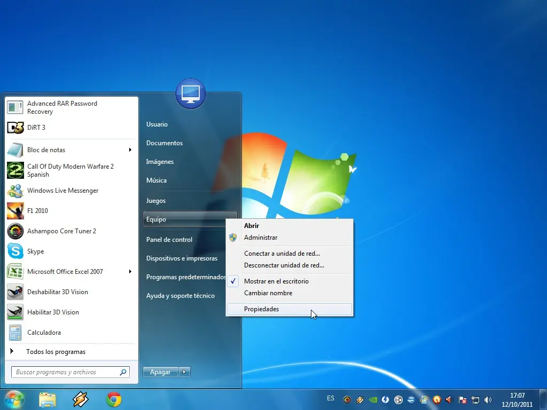Open Winamp from taskbar
The height and width of the screenshot is (410, 547).
pos(81,399)
